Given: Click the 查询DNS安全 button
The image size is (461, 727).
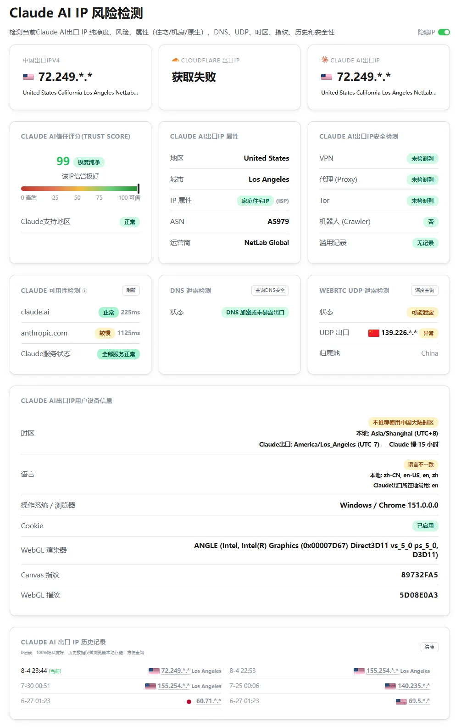Looking at the screenshot, I should [x=270, y=291].
